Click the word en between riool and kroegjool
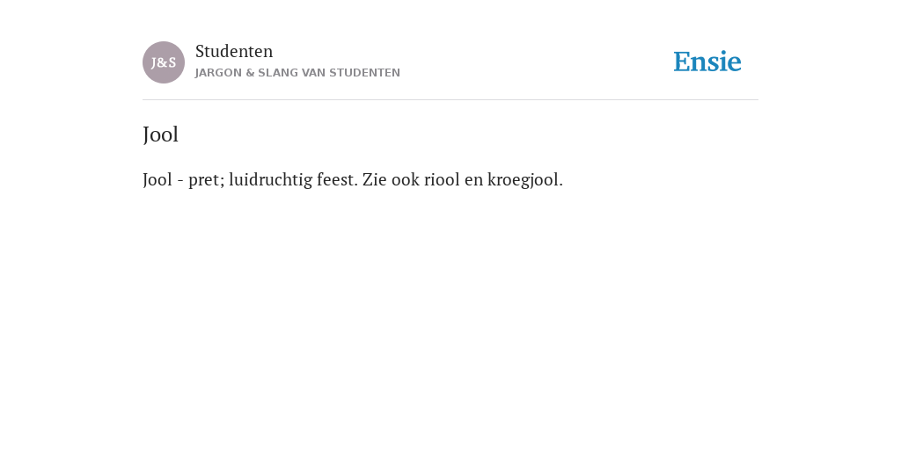 pyautogui.click(x=473, y=180)
